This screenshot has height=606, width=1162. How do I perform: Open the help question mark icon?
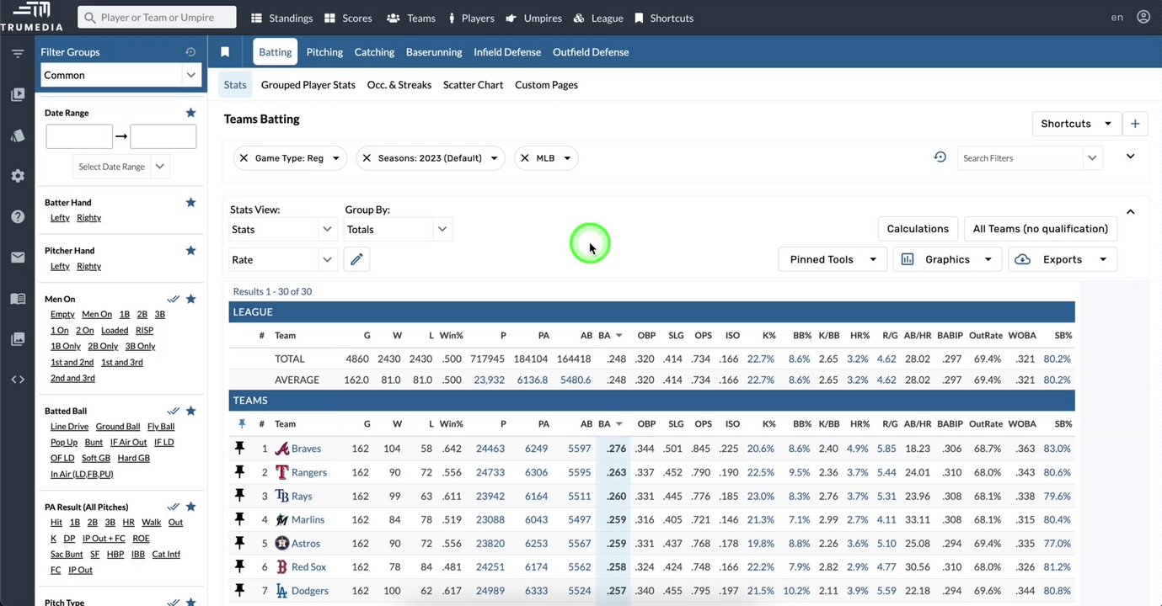18,216
